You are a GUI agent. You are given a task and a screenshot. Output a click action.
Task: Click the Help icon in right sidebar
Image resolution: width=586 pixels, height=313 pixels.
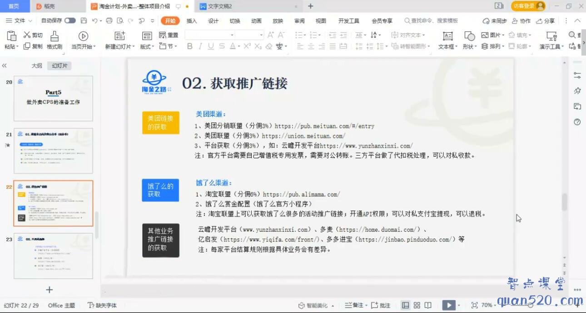tap(577, 122)
